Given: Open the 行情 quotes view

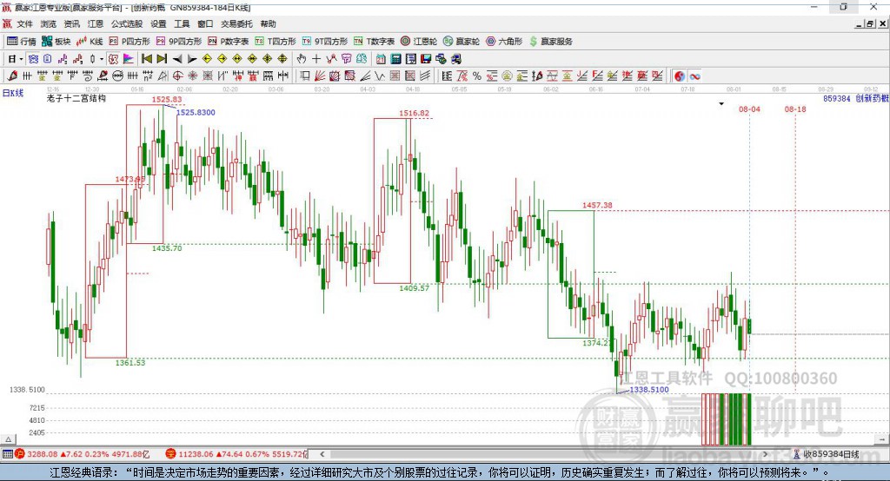Looking at the screenshot, I should coord(21,42).
